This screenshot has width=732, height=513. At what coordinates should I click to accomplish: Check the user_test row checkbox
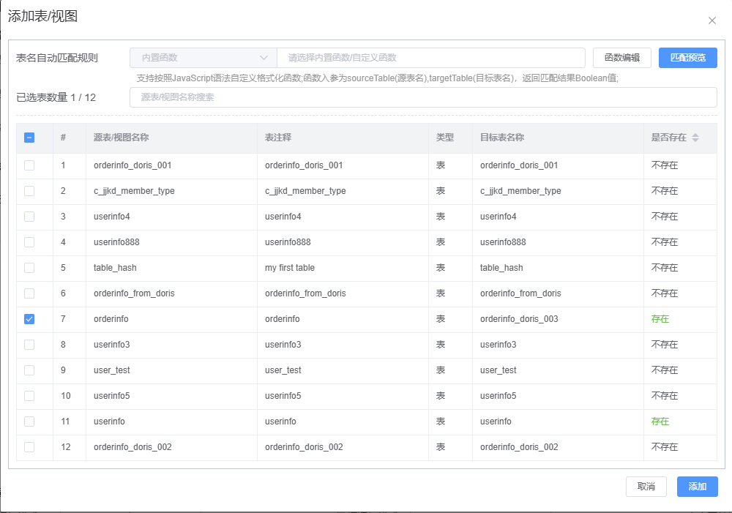[30, 370]
